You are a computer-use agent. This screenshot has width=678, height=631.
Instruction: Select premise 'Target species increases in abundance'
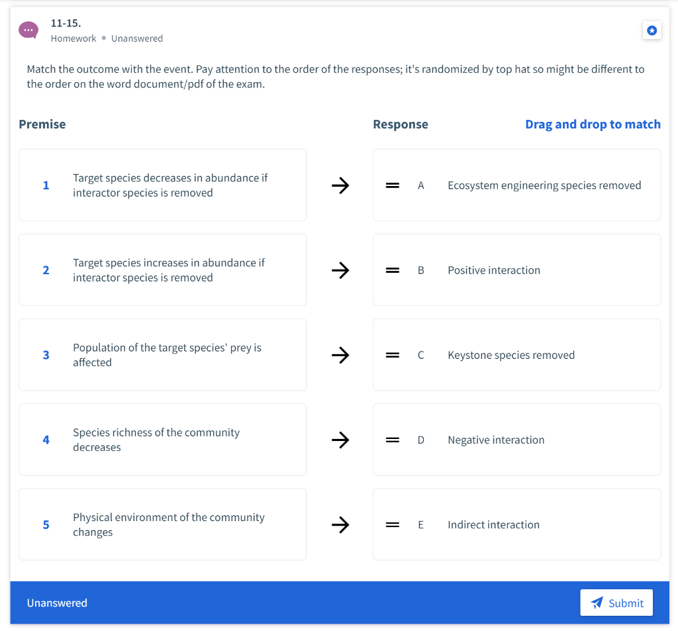tap(163, 270)
